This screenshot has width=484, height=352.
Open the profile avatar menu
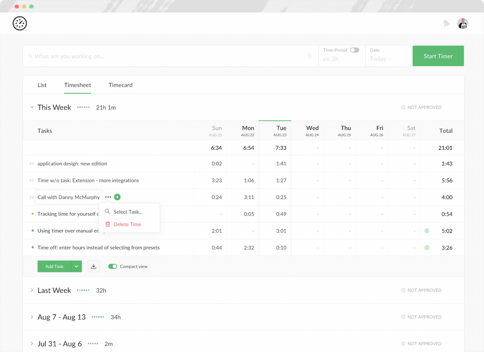(x=462, y=23)
